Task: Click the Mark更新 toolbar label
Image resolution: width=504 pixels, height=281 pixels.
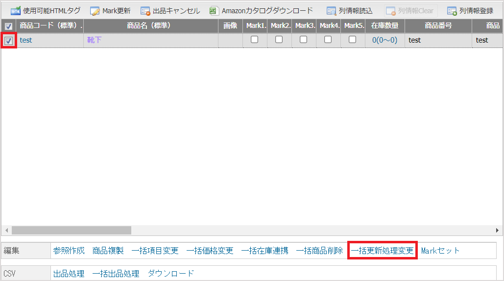Action: click(117, 11)
